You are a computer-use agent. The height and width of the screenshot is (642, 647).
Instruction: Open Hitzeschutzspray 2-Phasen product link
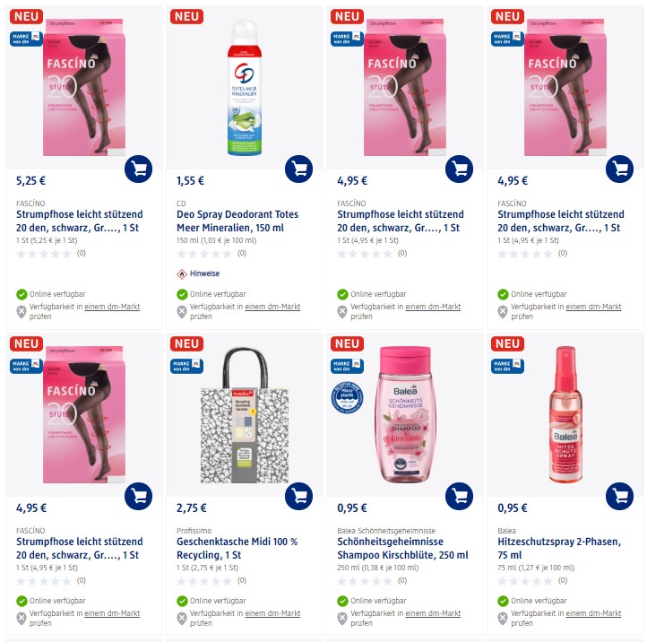pos(559,548)
